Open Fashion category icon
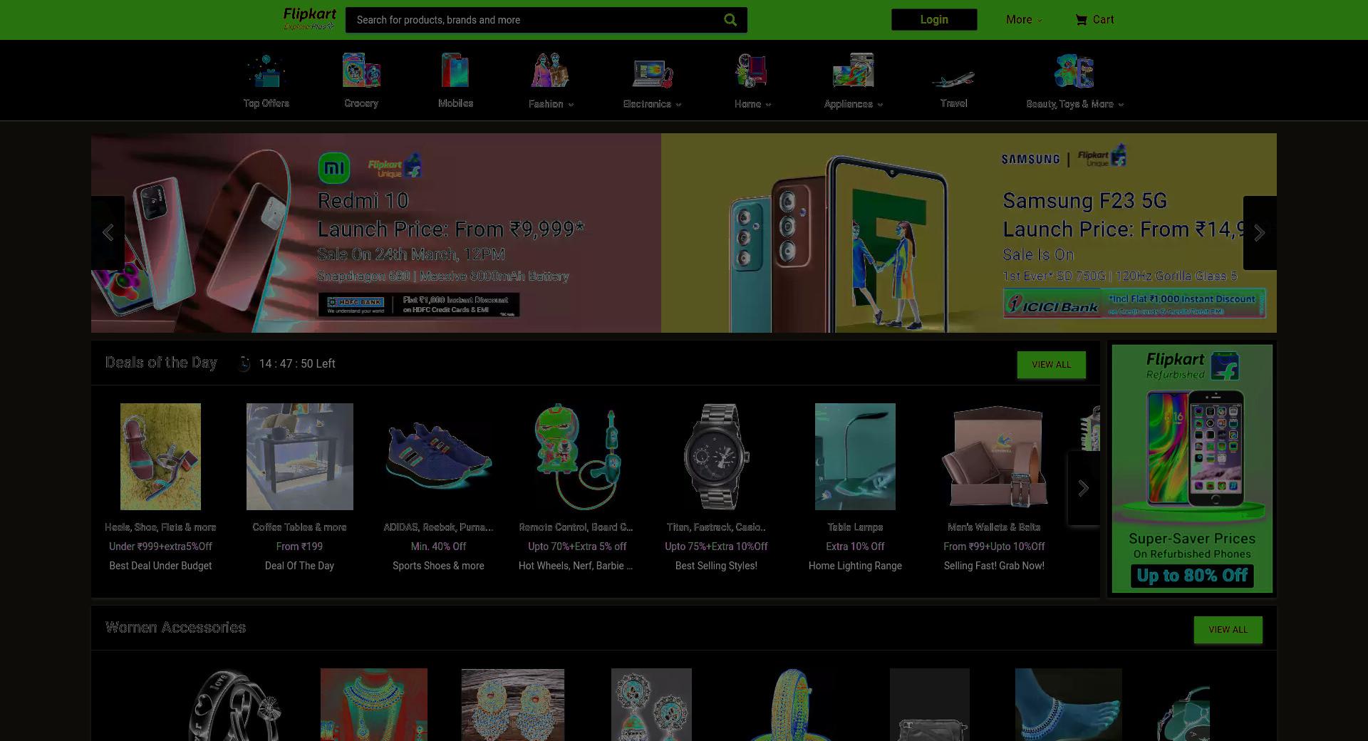 click(550, 71)
